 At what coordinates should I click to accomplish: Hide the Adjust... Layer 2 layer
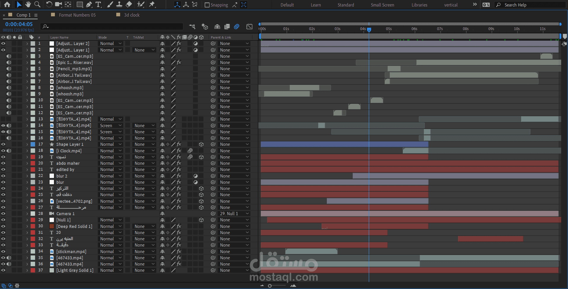tap(3, 44)
